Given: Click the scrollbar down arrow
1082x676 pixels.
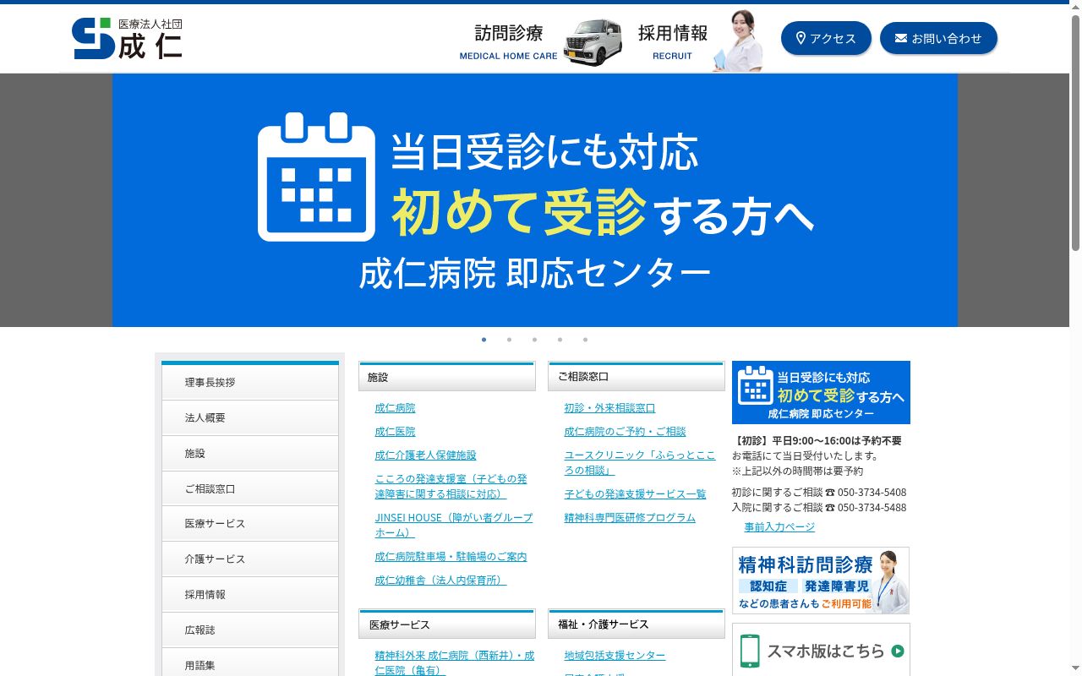Looking at the screenshot, I should coord(1075,669).
